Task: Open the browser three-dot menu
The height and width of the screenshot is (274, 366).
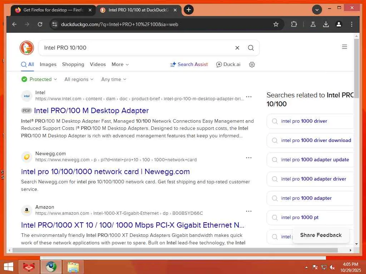Action: point(352,24)
